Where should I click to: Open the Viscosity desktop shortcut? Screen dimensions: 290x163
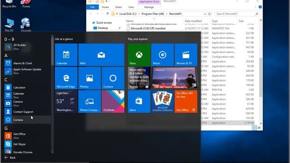click(x=26, y=25)
